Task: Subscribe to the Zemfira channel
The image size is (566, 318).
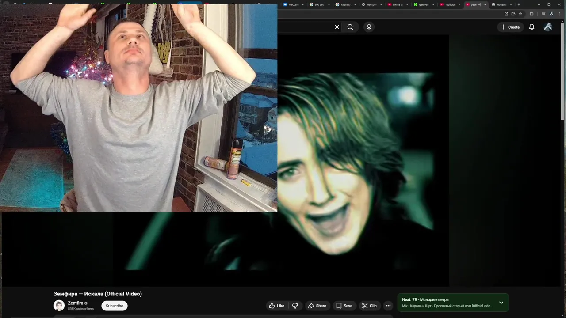Action: tap(115, 306)
